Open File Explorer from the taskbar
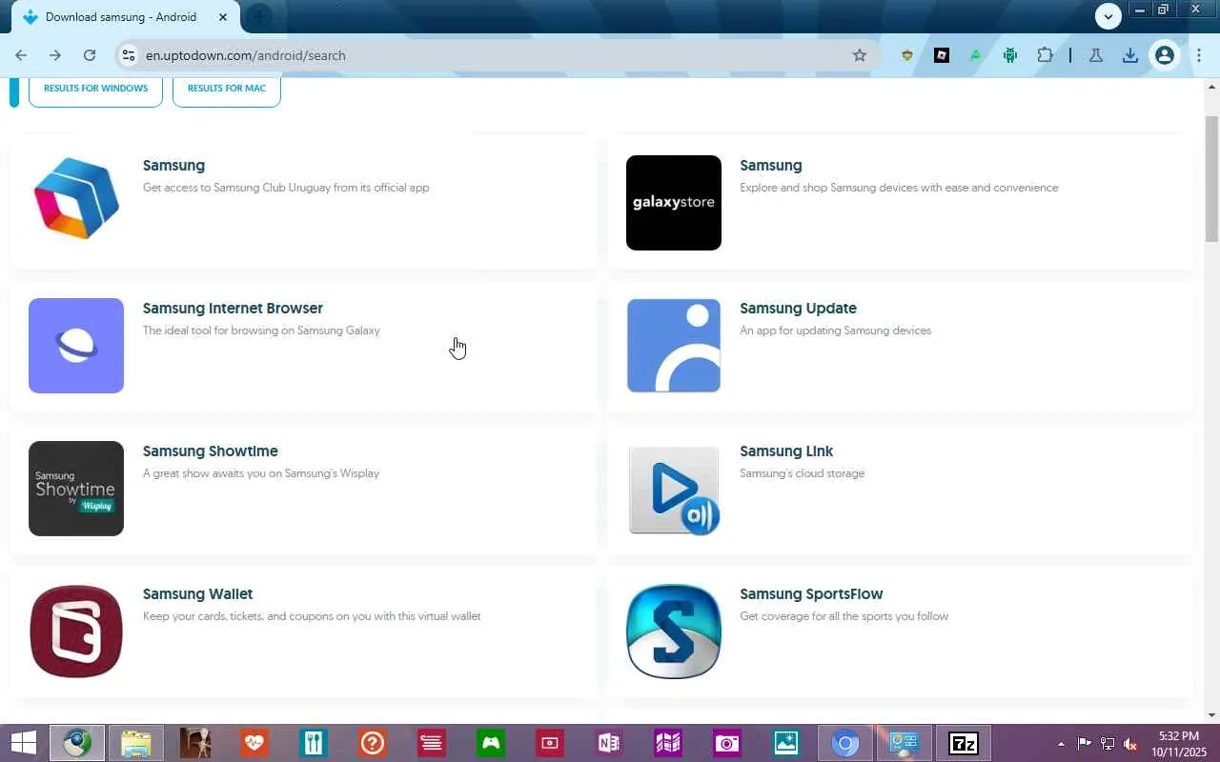 [136, 743]
